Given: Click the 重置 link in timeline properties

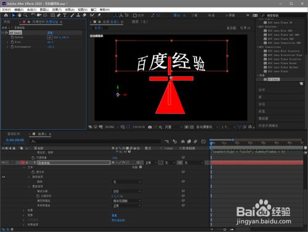Looking at the screenshot, I should (114, 215).
